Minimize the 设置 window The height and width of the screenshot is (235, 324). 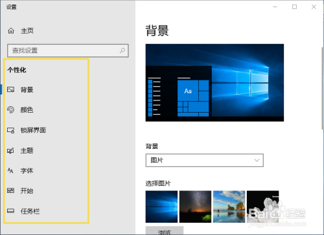coord(275,7)
